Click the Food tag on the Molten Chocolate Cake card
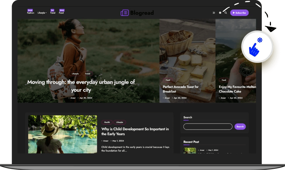Viewport: 285px width, 170px height. tap(224, 80)
